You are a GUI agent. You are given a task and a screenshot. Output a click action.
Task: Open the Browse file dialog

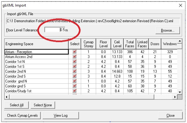168,31
